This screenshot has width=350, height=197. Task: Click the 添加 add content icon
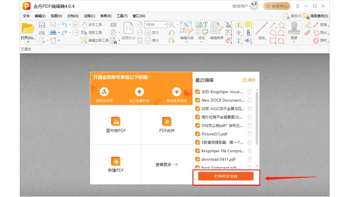(x=201, y=28)
